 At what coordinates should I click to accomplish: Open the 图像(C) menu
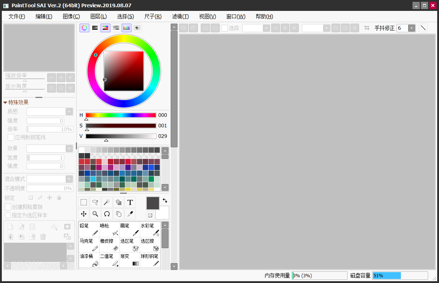click(72, 16)
